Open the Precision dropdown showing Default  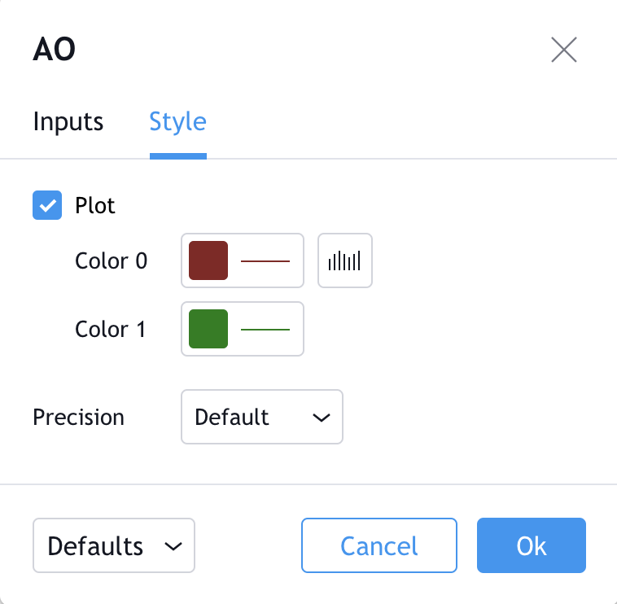click(262, 417)
